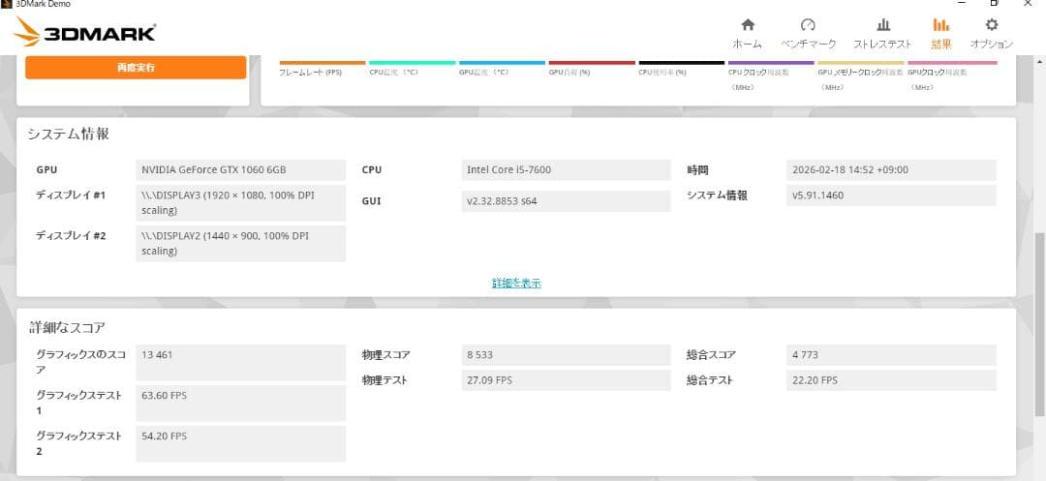Toggle the teal CPU温度 legend

tap(412, 68)
